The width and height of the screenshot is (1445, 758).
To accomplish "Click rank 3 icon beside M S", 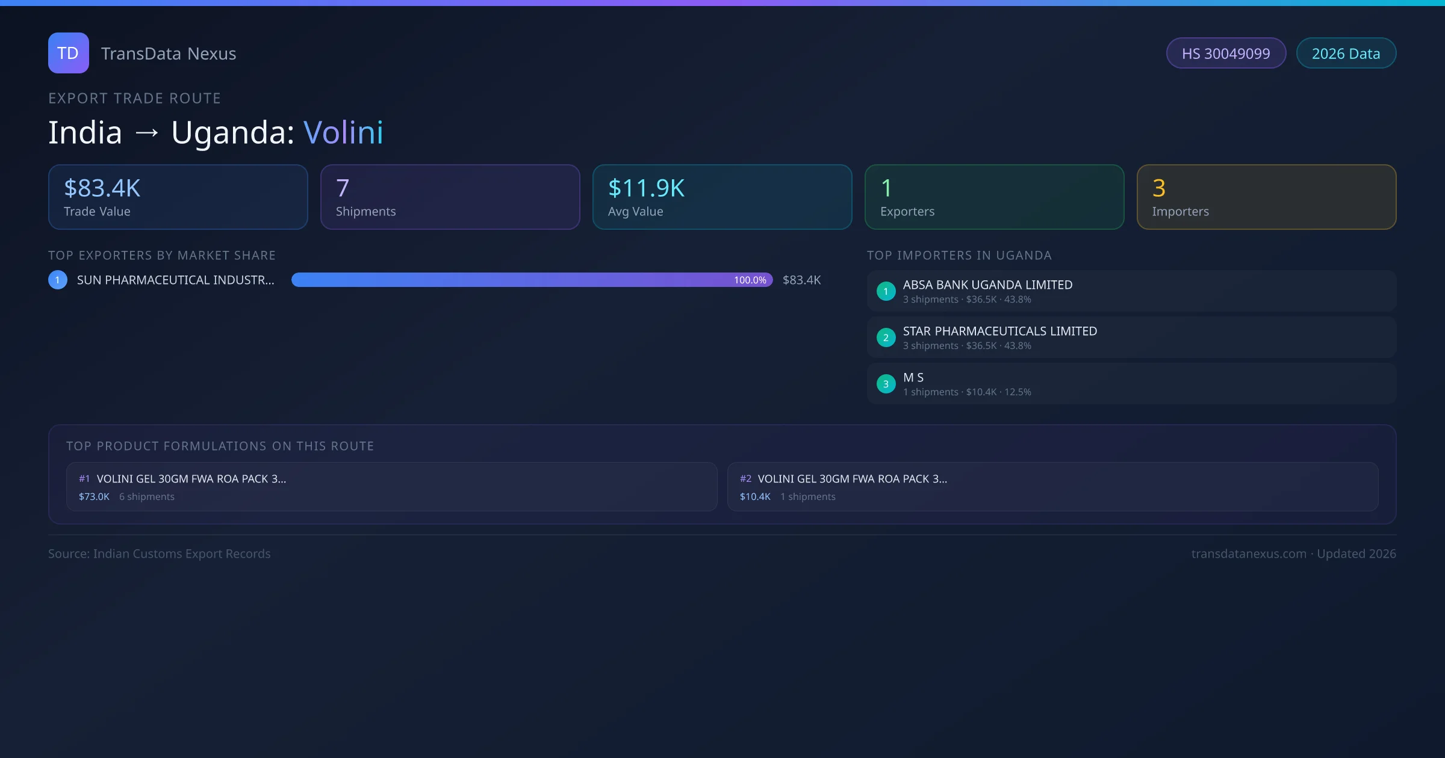I will pyautogui.click(x=886, y=384).
